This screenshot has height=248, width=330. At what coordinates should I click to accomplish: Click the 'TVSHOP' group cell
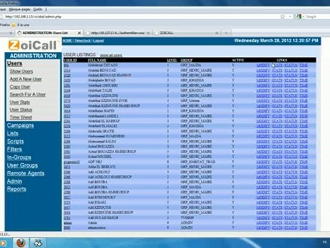[187, 218]
